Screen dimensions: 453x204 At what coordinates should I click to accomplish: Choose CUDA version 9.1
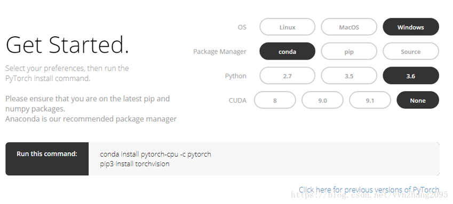(370, 100)
